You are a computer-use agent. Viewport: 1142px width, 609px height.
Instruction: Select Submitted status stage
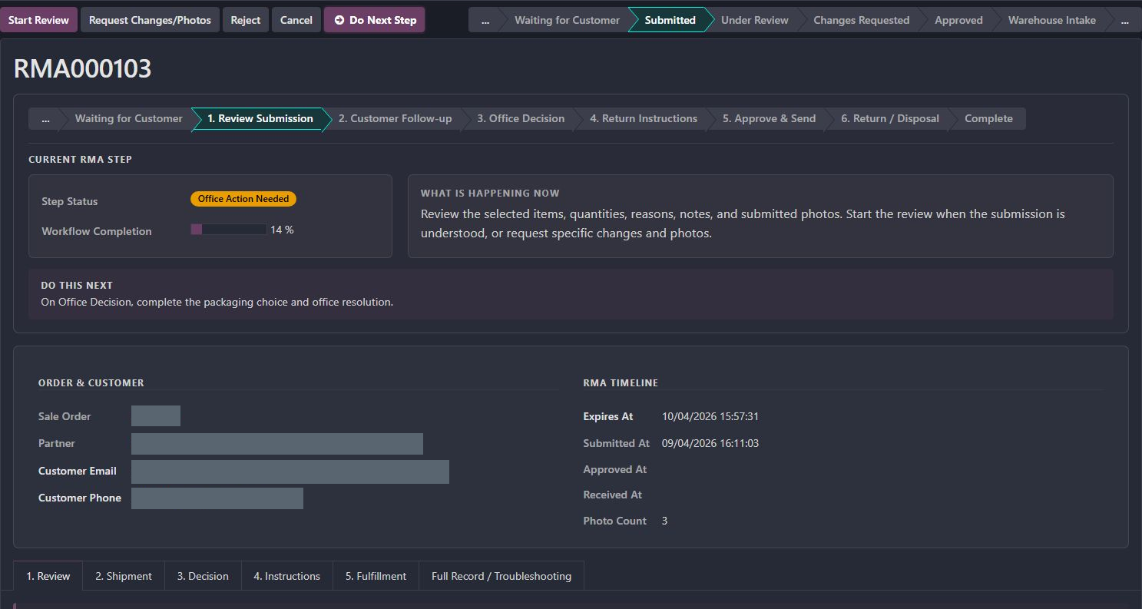point(670,20)
